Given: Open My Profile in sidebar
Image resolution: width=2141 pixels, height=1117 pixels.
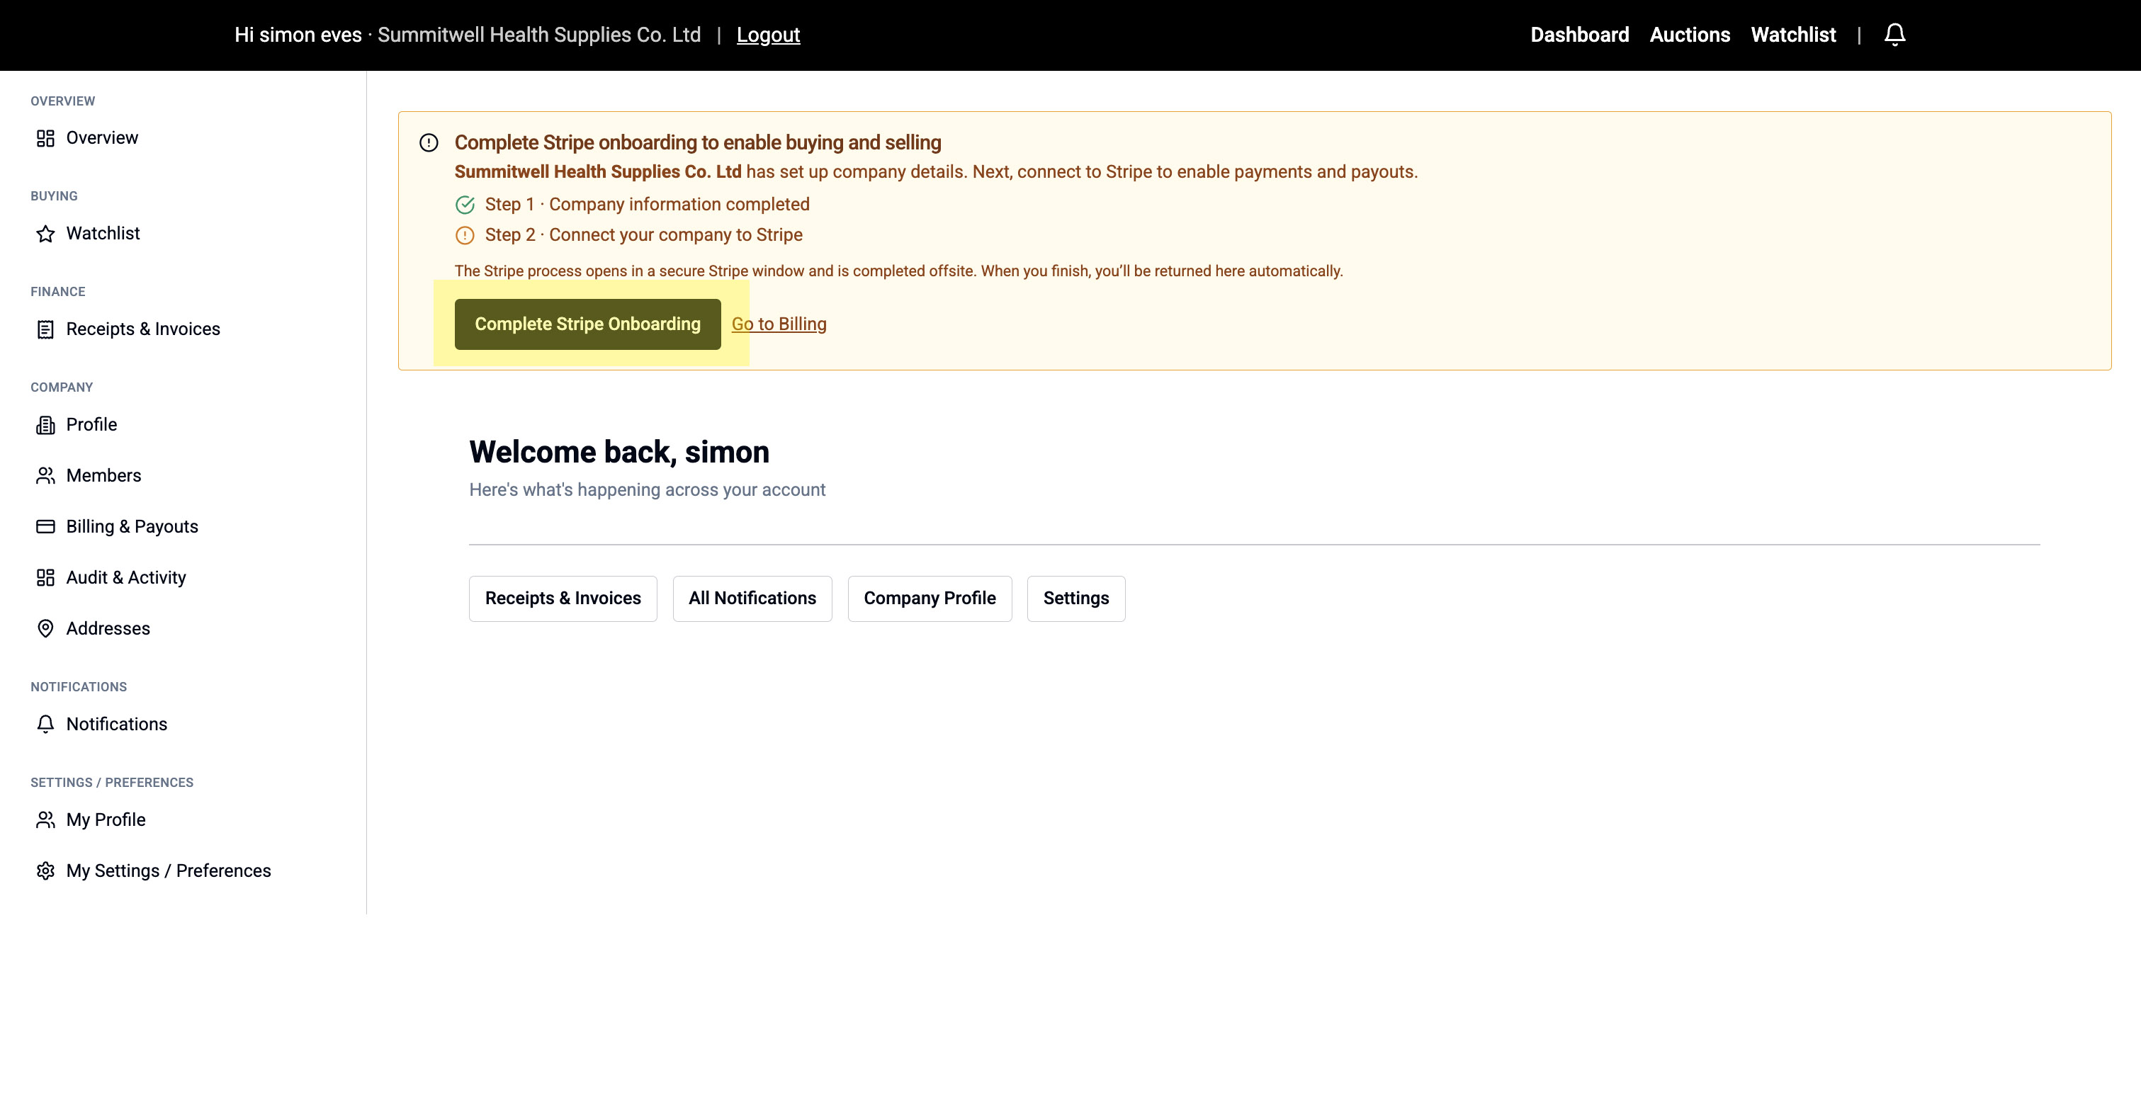Looking at the screenshot, I should 106,820.
